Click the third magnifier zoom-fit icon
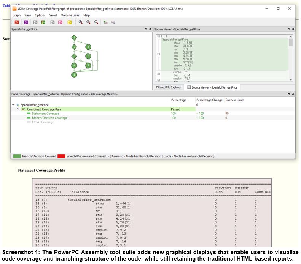Screen dimensions: 301x264 pyautogui.click(x=96, y=22)
